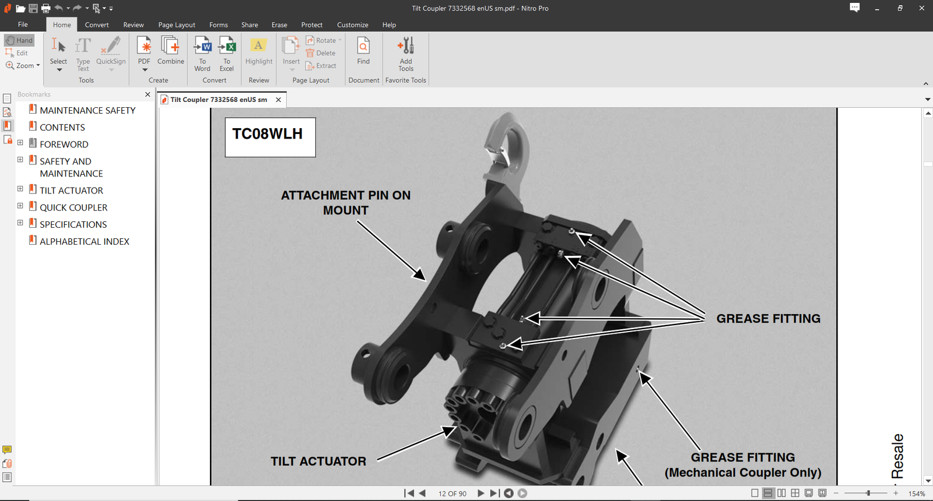Image resolution: width=933 pixels, height=501 pixels.
Task: Choose the Edit tool
Action: click(x=17, y=53)
